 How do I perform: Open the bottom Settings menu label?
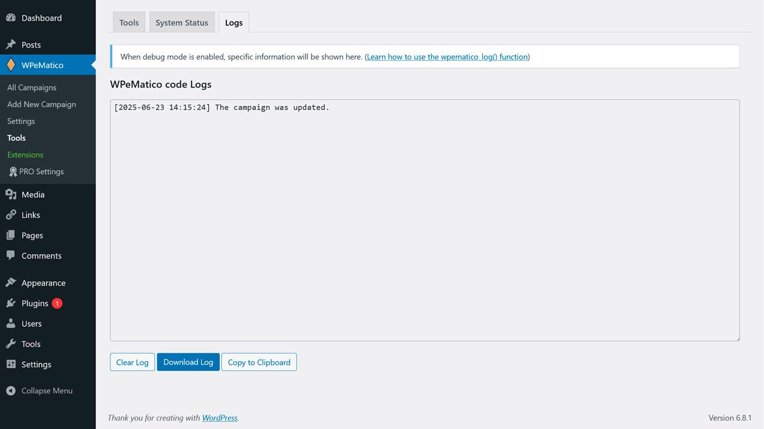coord(36,364)
